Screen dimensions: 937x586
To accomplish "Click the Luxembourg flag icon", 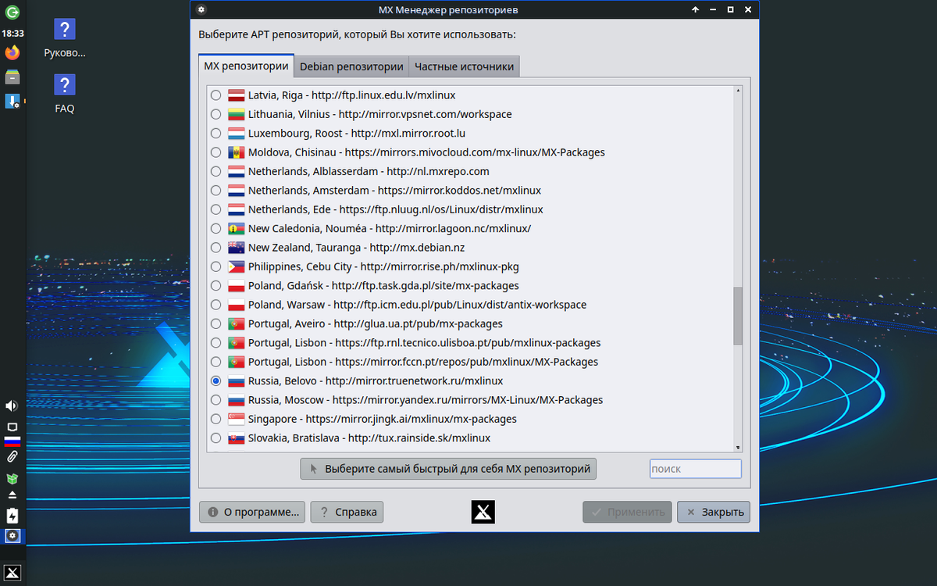I will pyautogui.click(x=237, y=134).
